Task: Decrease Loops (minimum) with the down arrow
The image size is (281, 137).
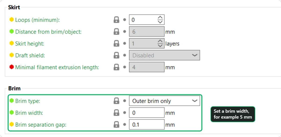Action: 160,22
